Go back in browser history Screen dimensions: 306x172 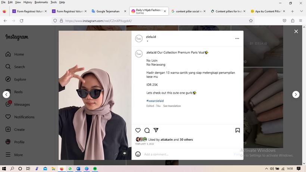pos(6,21)
